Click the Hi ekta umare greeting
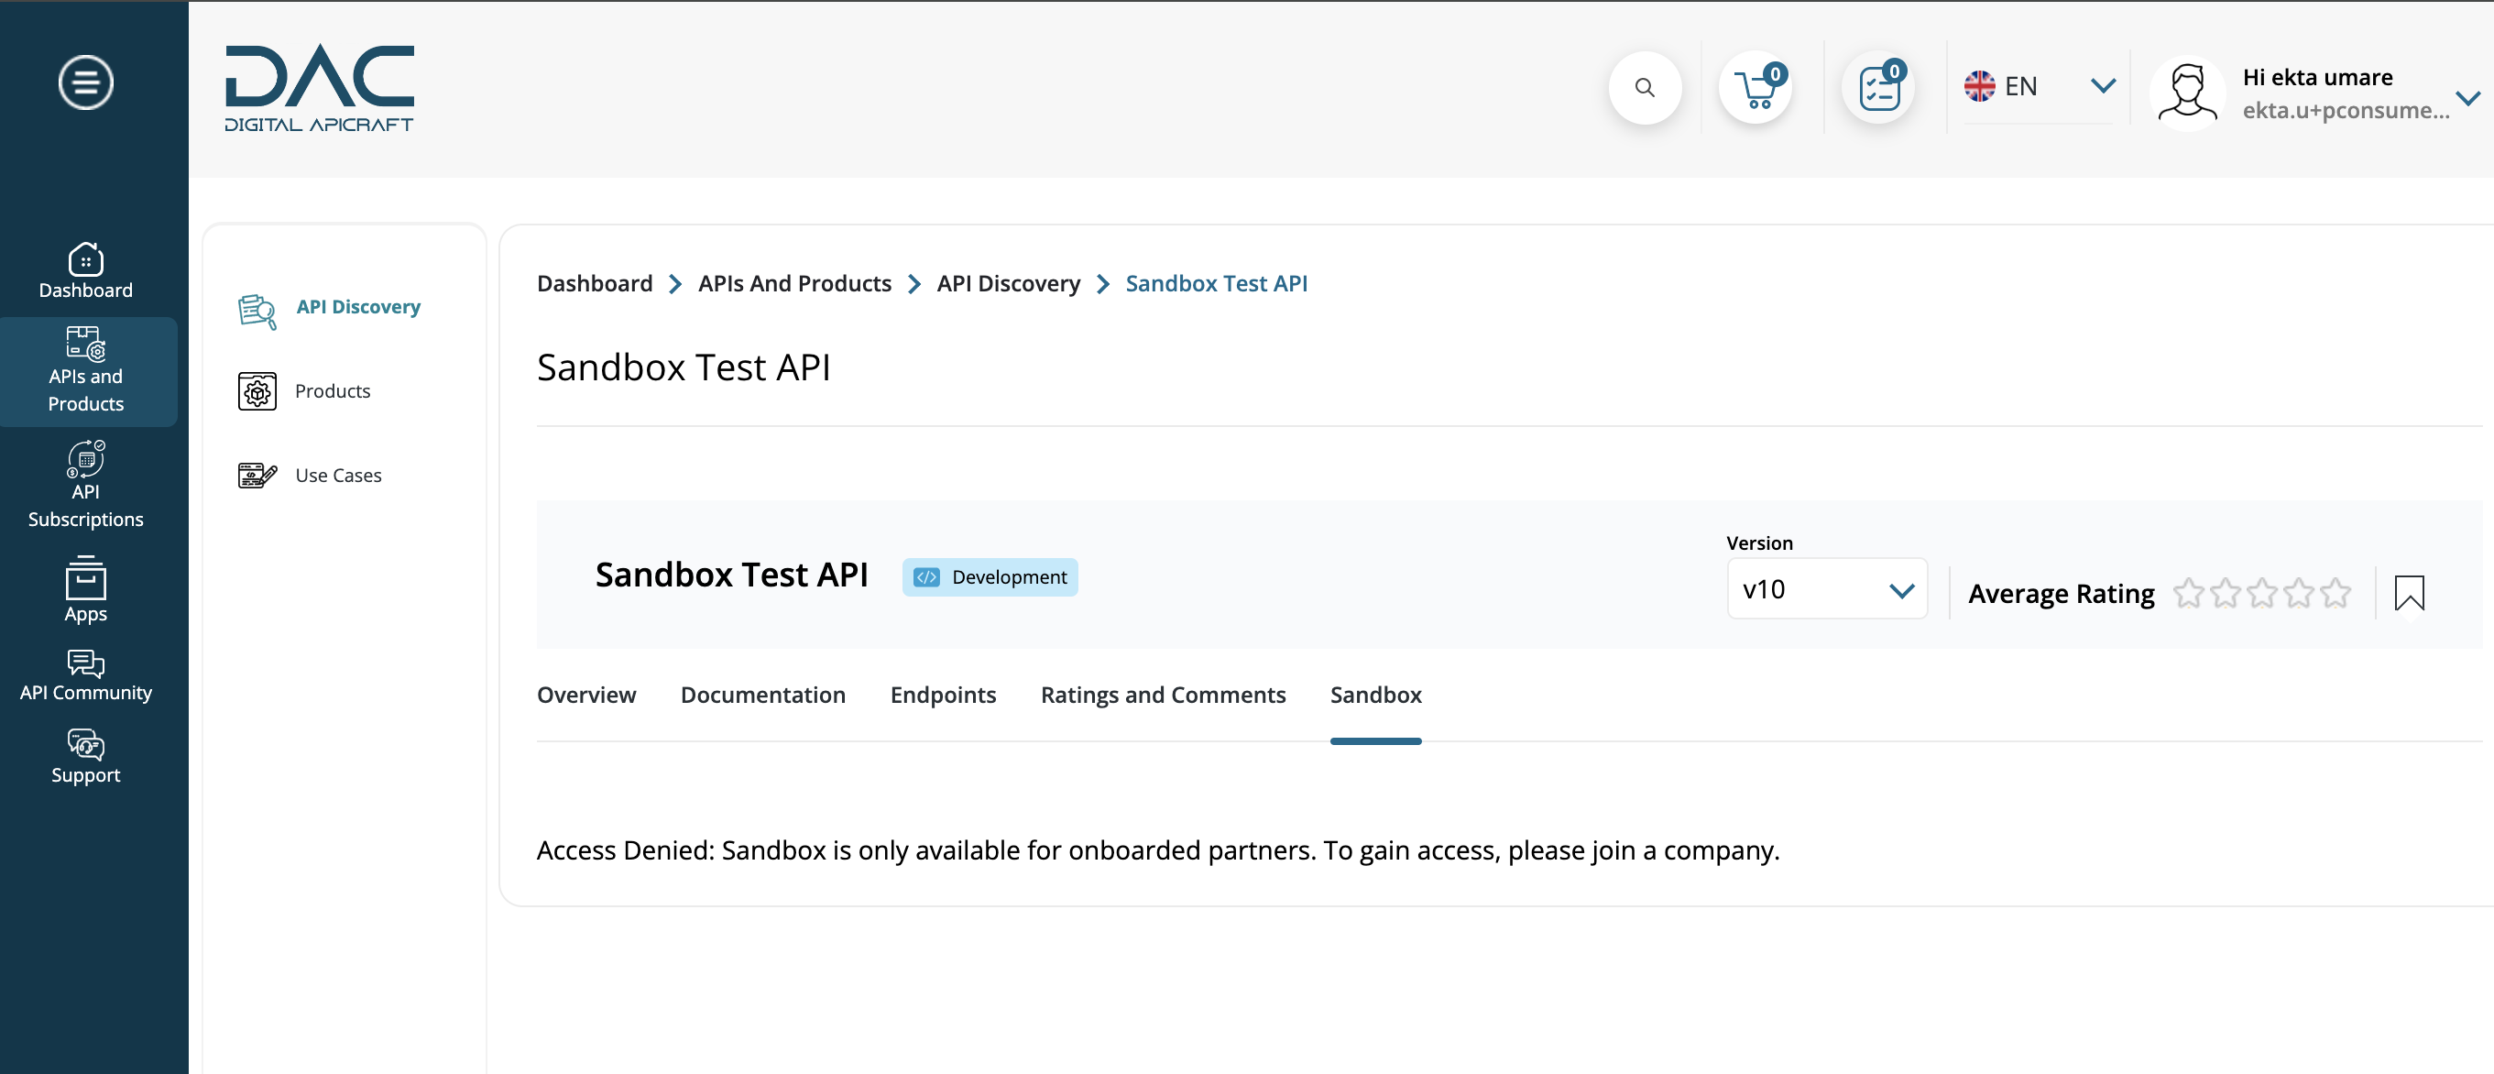Screen dimensions: 2494x1074 point(2318,78)
